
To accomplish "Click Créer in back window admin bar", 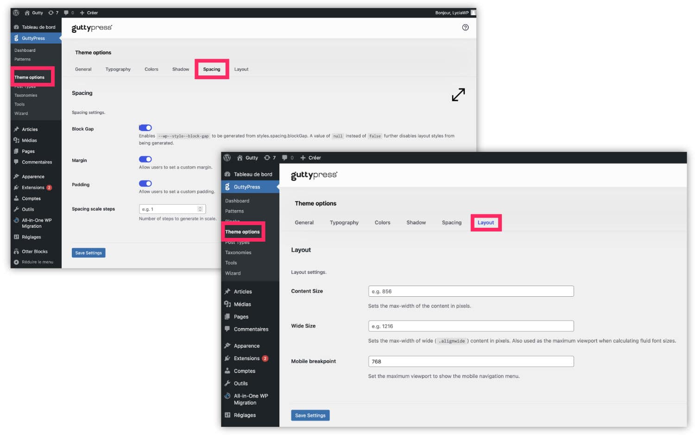I will pyautogui.click(x=89, y=12).
